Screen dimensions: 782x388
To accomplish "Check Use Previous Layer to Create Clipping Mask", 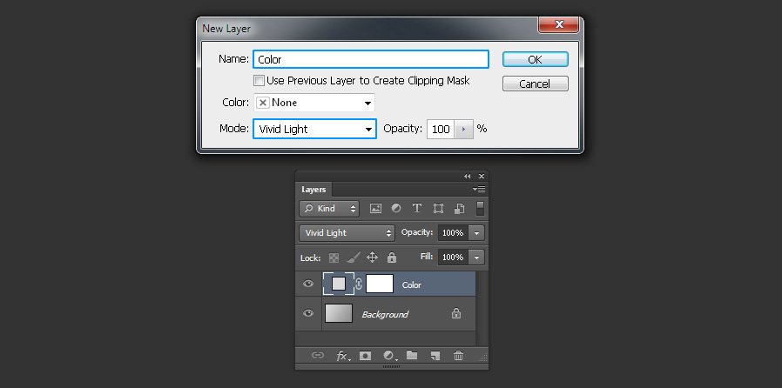I will (259, 81).
